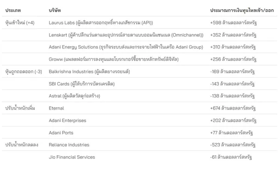Select the Adani Enterprises cell
The height and width of the screenshot is (170, 278).
(x=68, y=121)
